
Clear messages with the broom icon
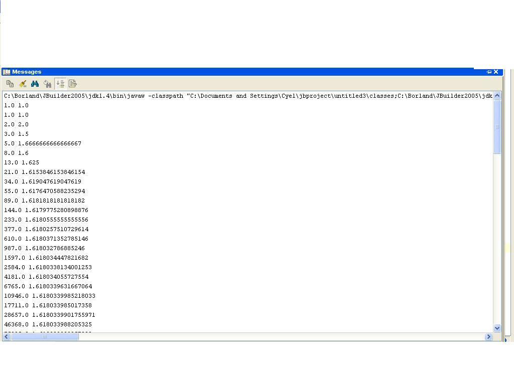(23, 84)
